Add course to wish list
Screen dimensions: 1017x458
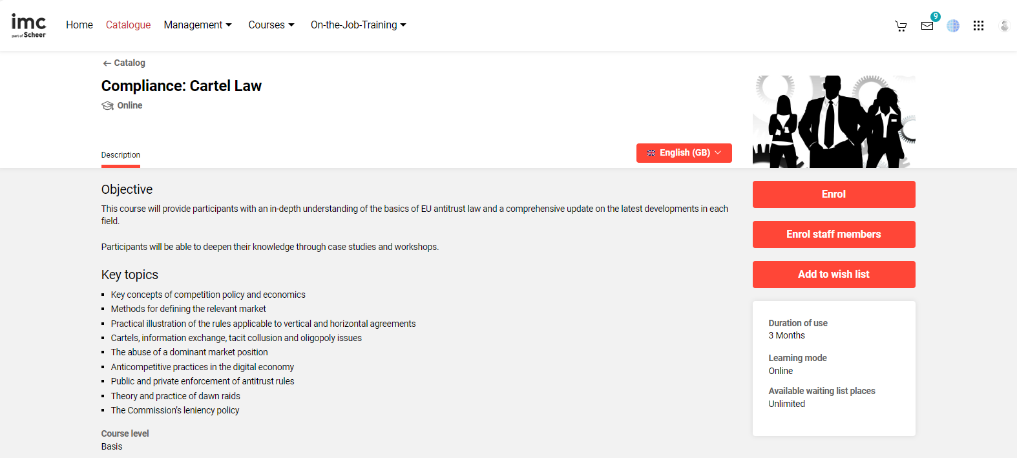pos(834,275)
